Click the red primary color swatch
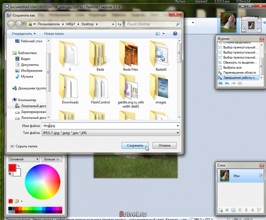The image size is (266, 220). pyautogui.click(x=12, y=168)
